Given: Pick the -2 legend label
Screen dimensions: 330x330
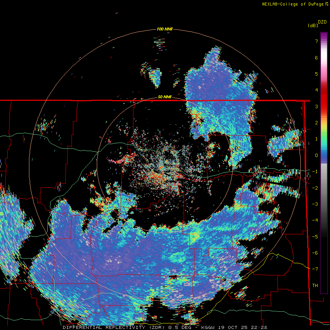Looking at the screenshot, I should coord(315,188).
